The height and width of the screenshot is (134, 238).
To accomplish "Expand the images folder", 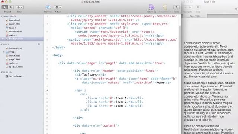I will pos(4,52).
